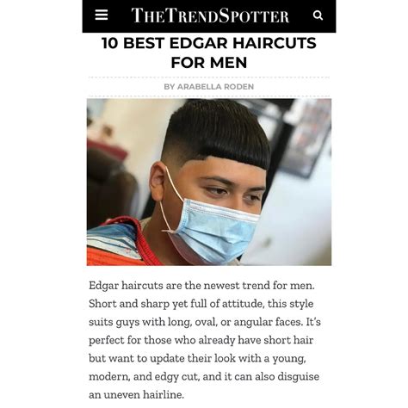
Task: Click the dotted divider below the byline
Action: 209,96
